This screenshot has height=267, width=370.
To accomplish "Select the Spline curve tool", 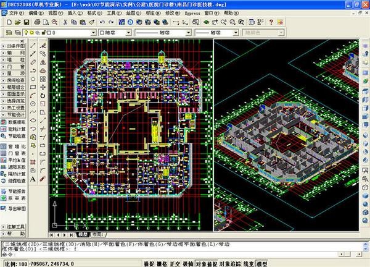I will [x=33, y=112].
